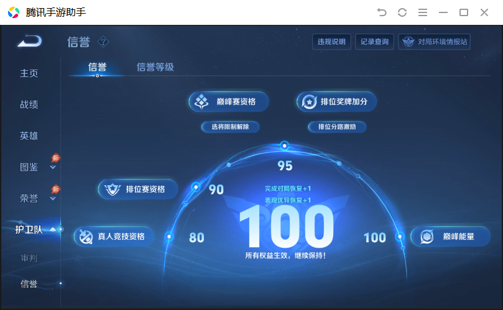This screenshot has width=503, height=310.
Task: Click the 排位奖牌加分 label
Action: tap(344, 102)
